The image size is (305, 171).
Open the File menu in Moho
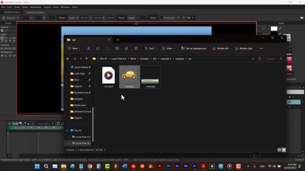(x=3, y=7)
